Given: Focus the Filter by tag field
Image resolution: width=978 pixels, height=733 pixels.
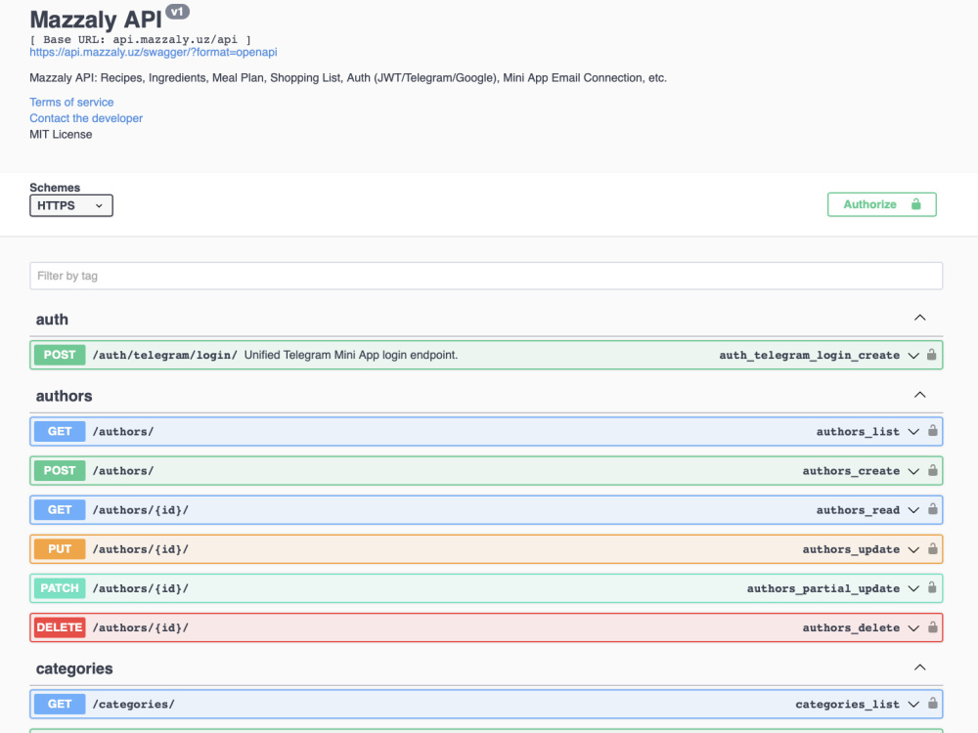Looking at the screenshot, I should coord(486,276).
